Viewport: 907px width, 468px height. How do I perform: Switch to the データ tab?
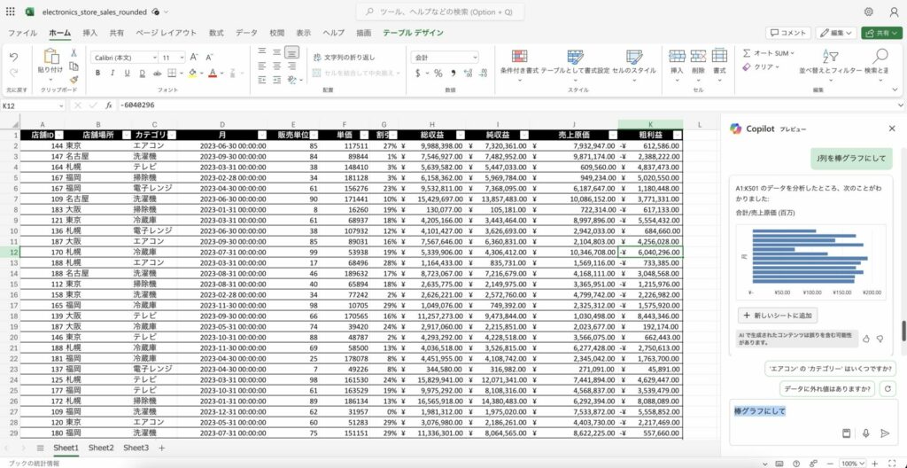pyautogui.click(x=246, y=33)
